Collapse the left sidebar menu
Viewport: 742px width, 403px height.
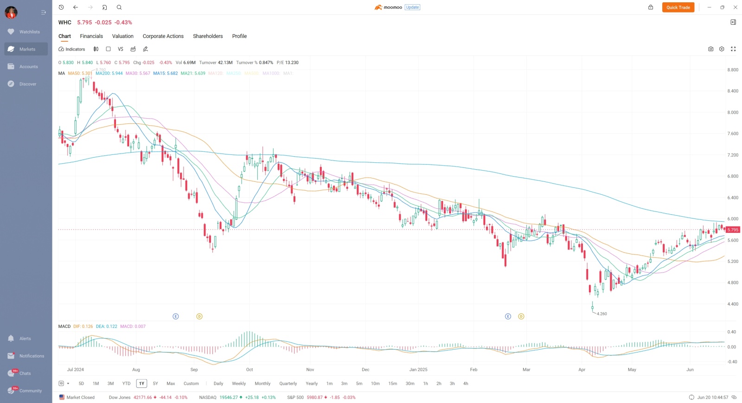[43, 13]
